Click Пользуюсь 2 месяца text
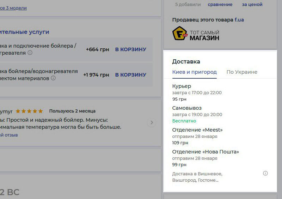This screenshot has height=199, width=282. [72, 111]
